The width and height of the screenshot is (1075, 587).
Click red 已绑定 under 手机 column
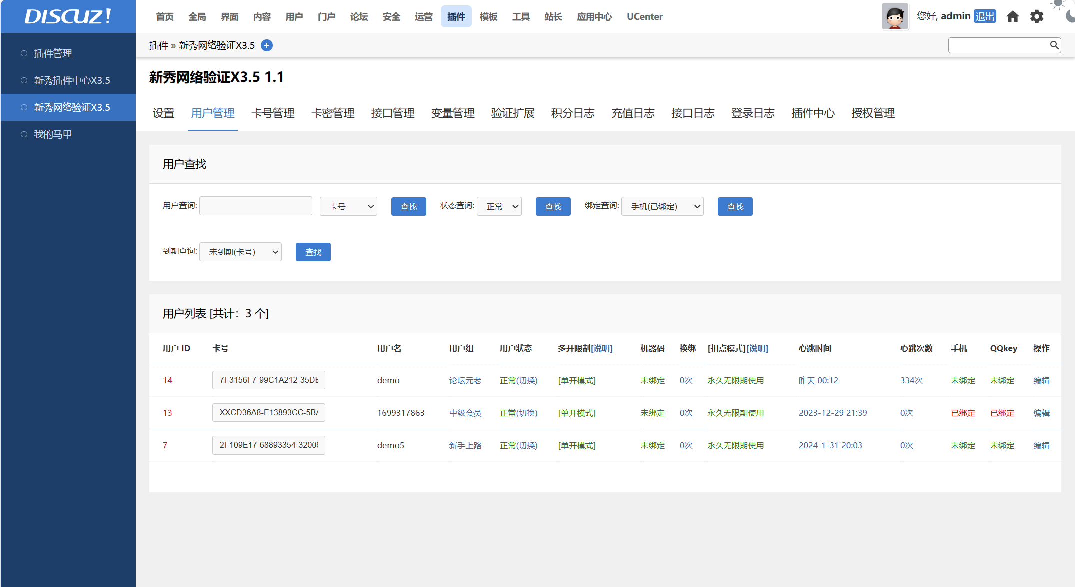point(963,413)
